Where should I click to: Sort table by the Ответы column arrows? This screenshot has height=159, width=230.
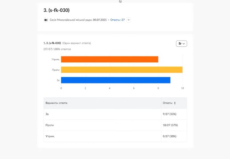[x=175, y=103]
